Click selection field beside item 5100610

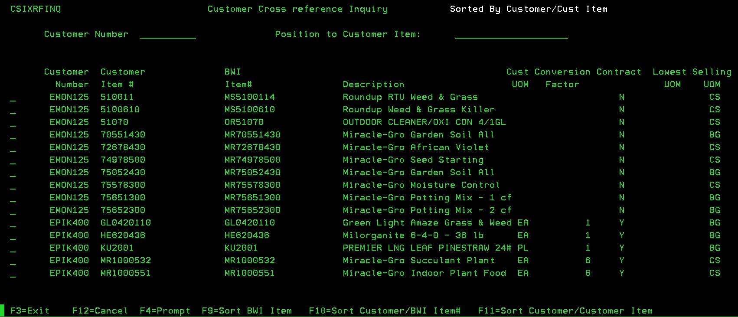tap(13, 110)
